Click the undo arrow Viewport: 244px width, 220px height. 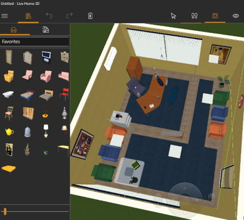(49, 16)
